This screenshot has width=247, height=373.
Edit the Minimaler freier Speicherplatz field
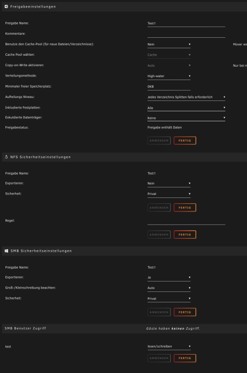pos(169,87)
